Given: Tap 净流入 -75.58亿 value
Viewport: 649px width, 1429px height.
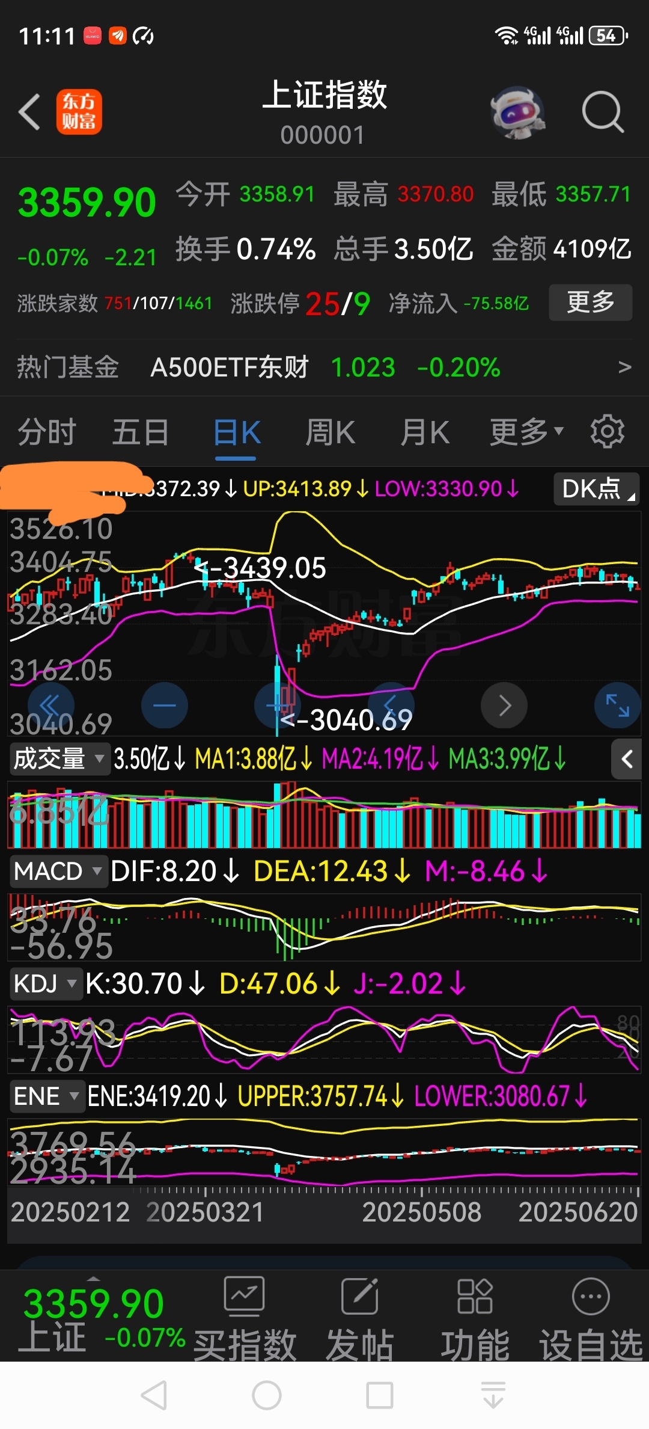Looking at the screenshot, I should tap(496, 303).
